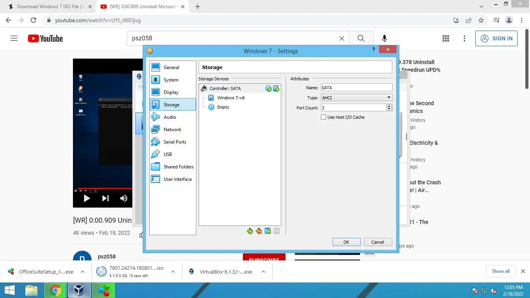Viewport: 530px width, 298px height.
Task: Play the YouTube video
Action: click(x=87, y=198)
